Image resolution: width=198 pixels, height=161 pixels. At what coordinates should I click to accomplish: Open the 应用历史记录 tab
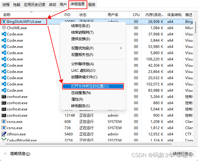click(34, 5)
